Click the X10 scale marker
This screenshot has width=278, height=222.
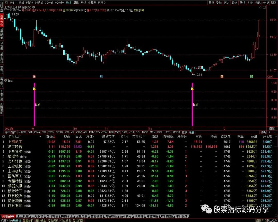click(269, 77)
